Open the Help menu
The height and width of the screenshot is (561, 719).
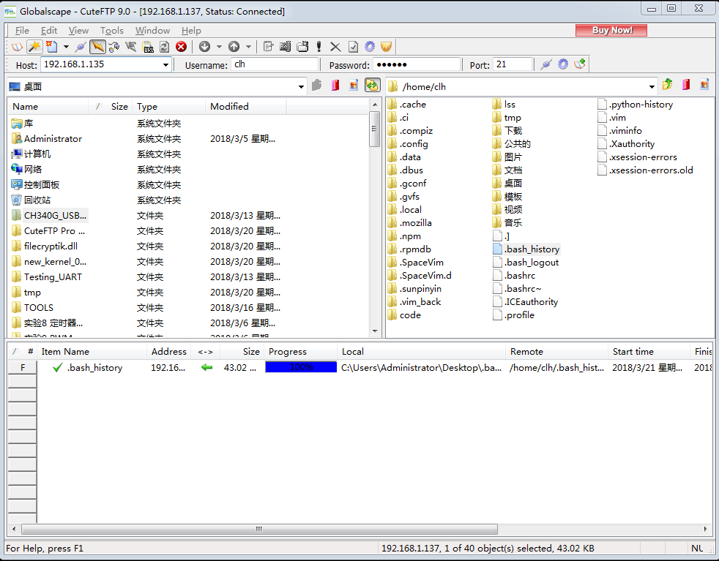(191, 31)
